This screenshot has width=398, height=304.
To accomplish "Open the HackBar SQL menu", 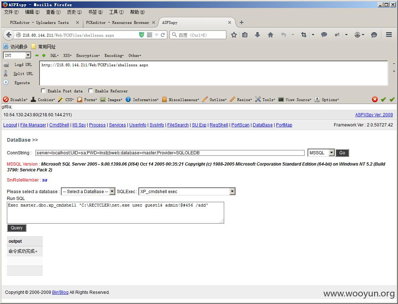I will pyautogui.click(x=54, y=56).
